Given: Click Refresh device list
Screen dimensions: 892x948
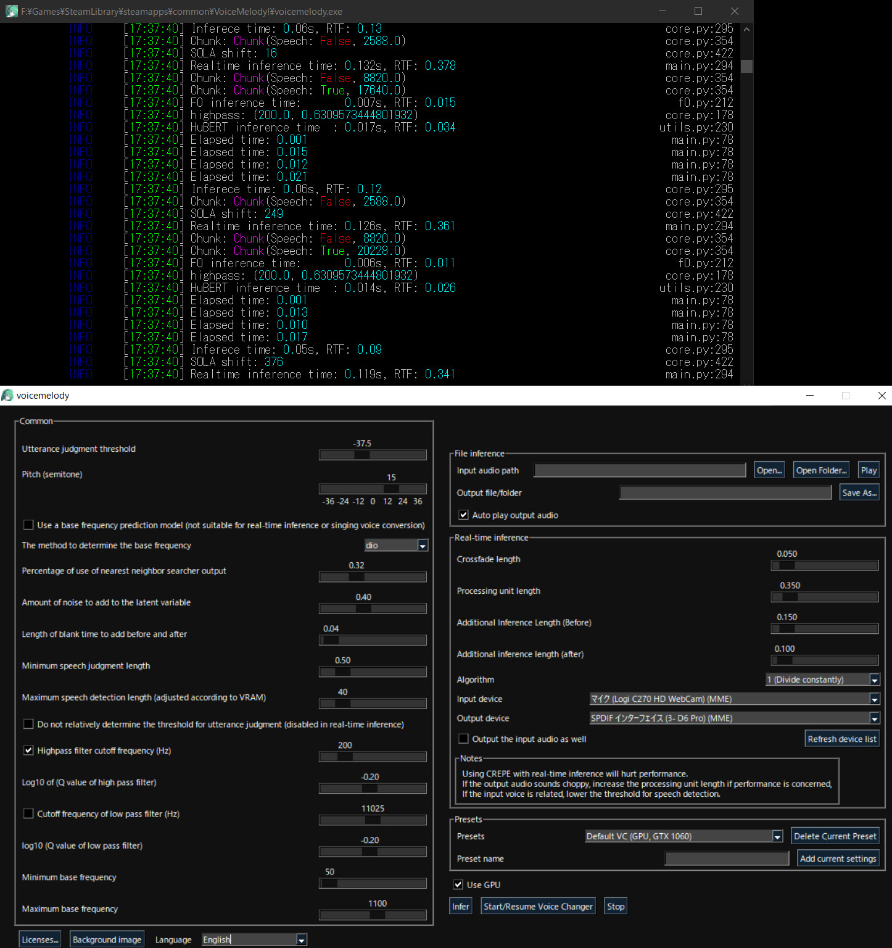Looking at the screenshot, I should tap(841, 738).
